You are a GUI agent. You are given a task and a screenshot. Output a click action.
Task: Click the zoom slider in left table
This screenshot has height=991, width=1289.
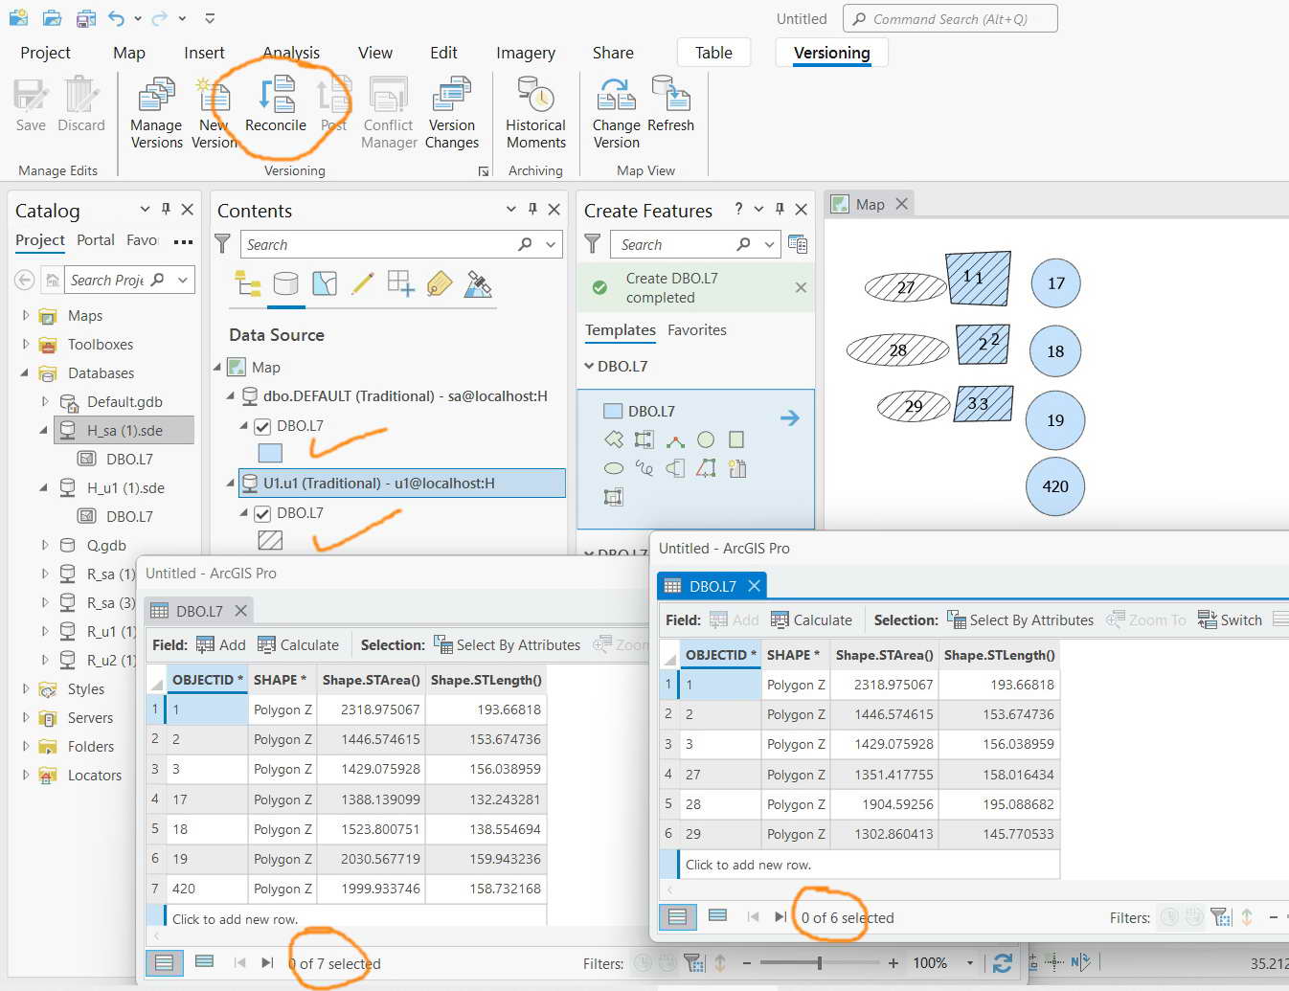(819, 962)
